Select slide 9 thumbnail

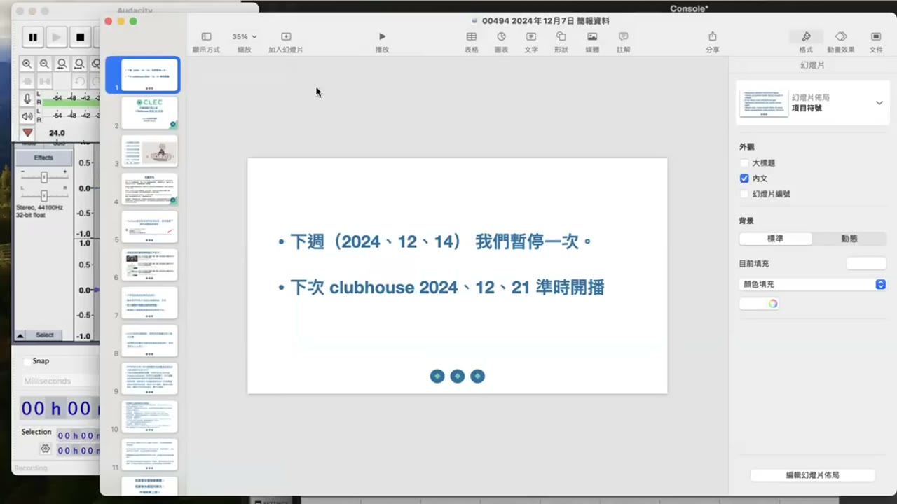[149, 379]
